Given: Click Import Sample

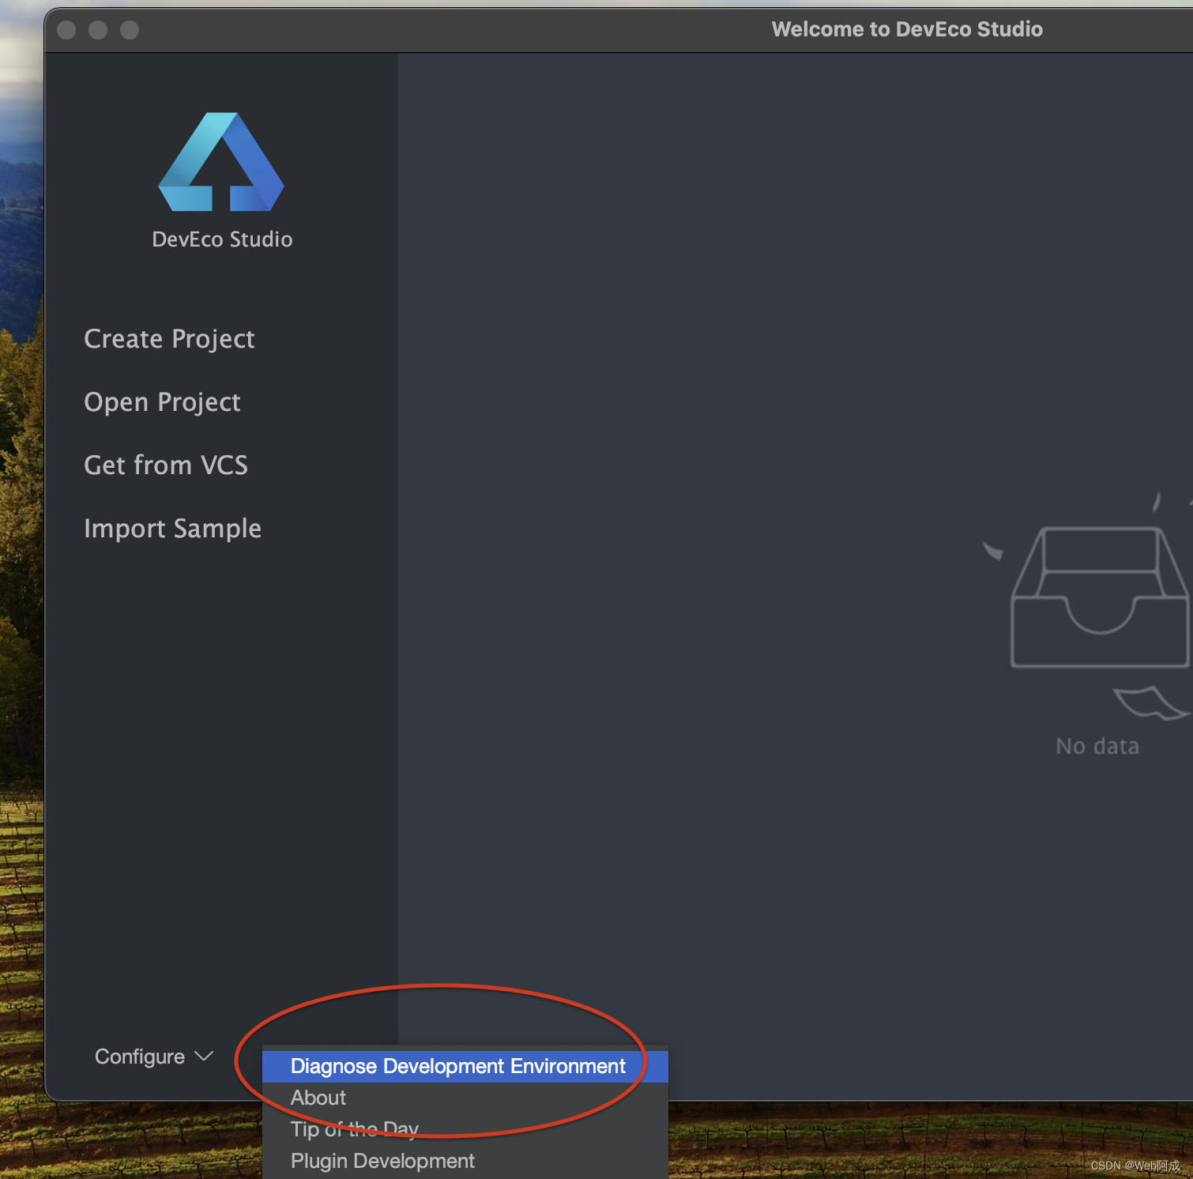Looking at the screenshot, I should 172,529.
